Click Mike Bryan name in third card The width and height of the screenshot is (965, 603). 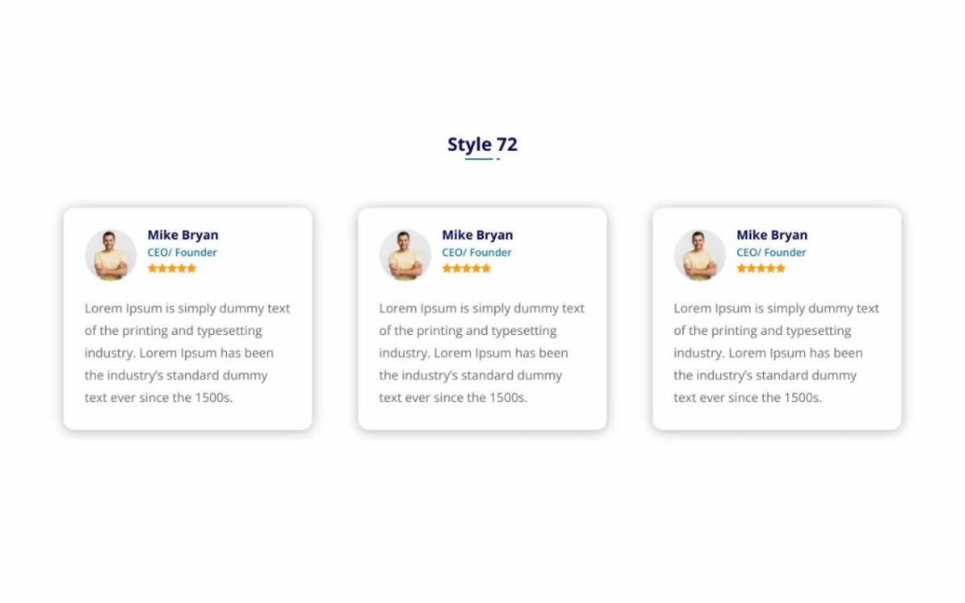click(x=772, y=235)
